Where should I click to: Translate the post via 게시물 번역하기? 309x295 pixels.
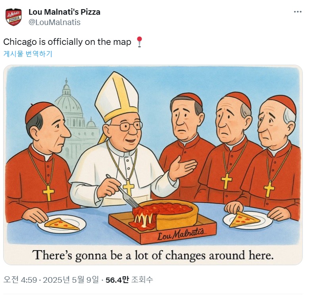(28, 54)
